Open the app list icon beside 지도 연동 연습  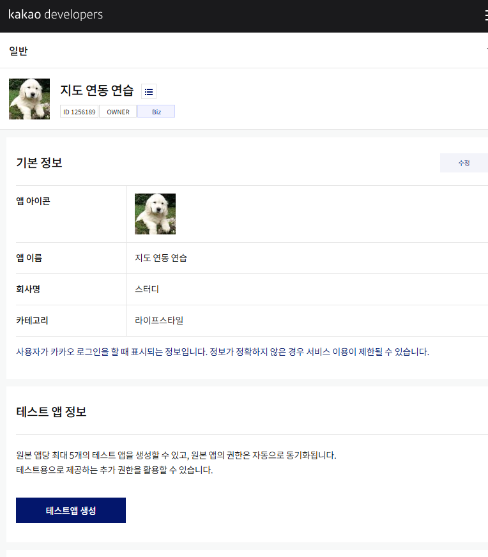149,91
